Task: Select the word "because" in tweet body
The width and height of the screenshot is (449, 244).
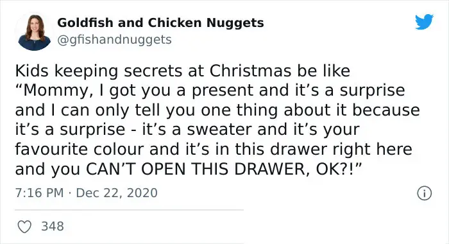Action: 385,110
